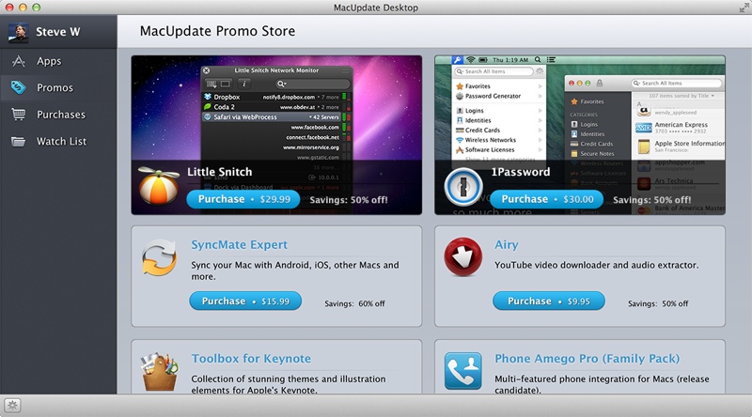Click the yellow minimize window button
The image size is (752, 417).
pyautogui.click(x=23, y=8)
